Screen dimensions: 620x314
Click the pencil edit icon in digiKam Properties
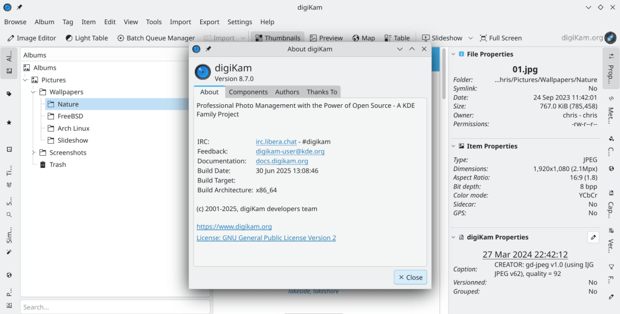point(593,237)
